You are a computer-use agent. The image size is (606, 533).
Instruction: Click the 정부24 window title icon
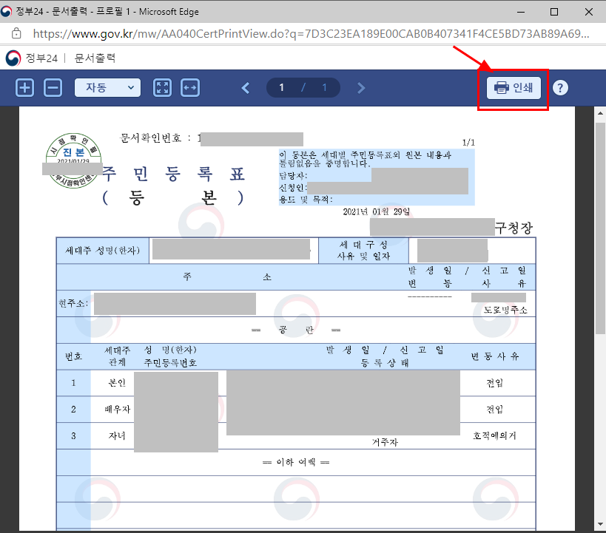(x=6, y=12)
